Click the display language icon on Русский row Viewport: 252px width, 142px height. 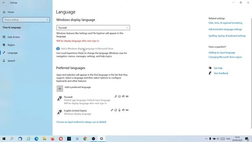click(x=115, y=96)
